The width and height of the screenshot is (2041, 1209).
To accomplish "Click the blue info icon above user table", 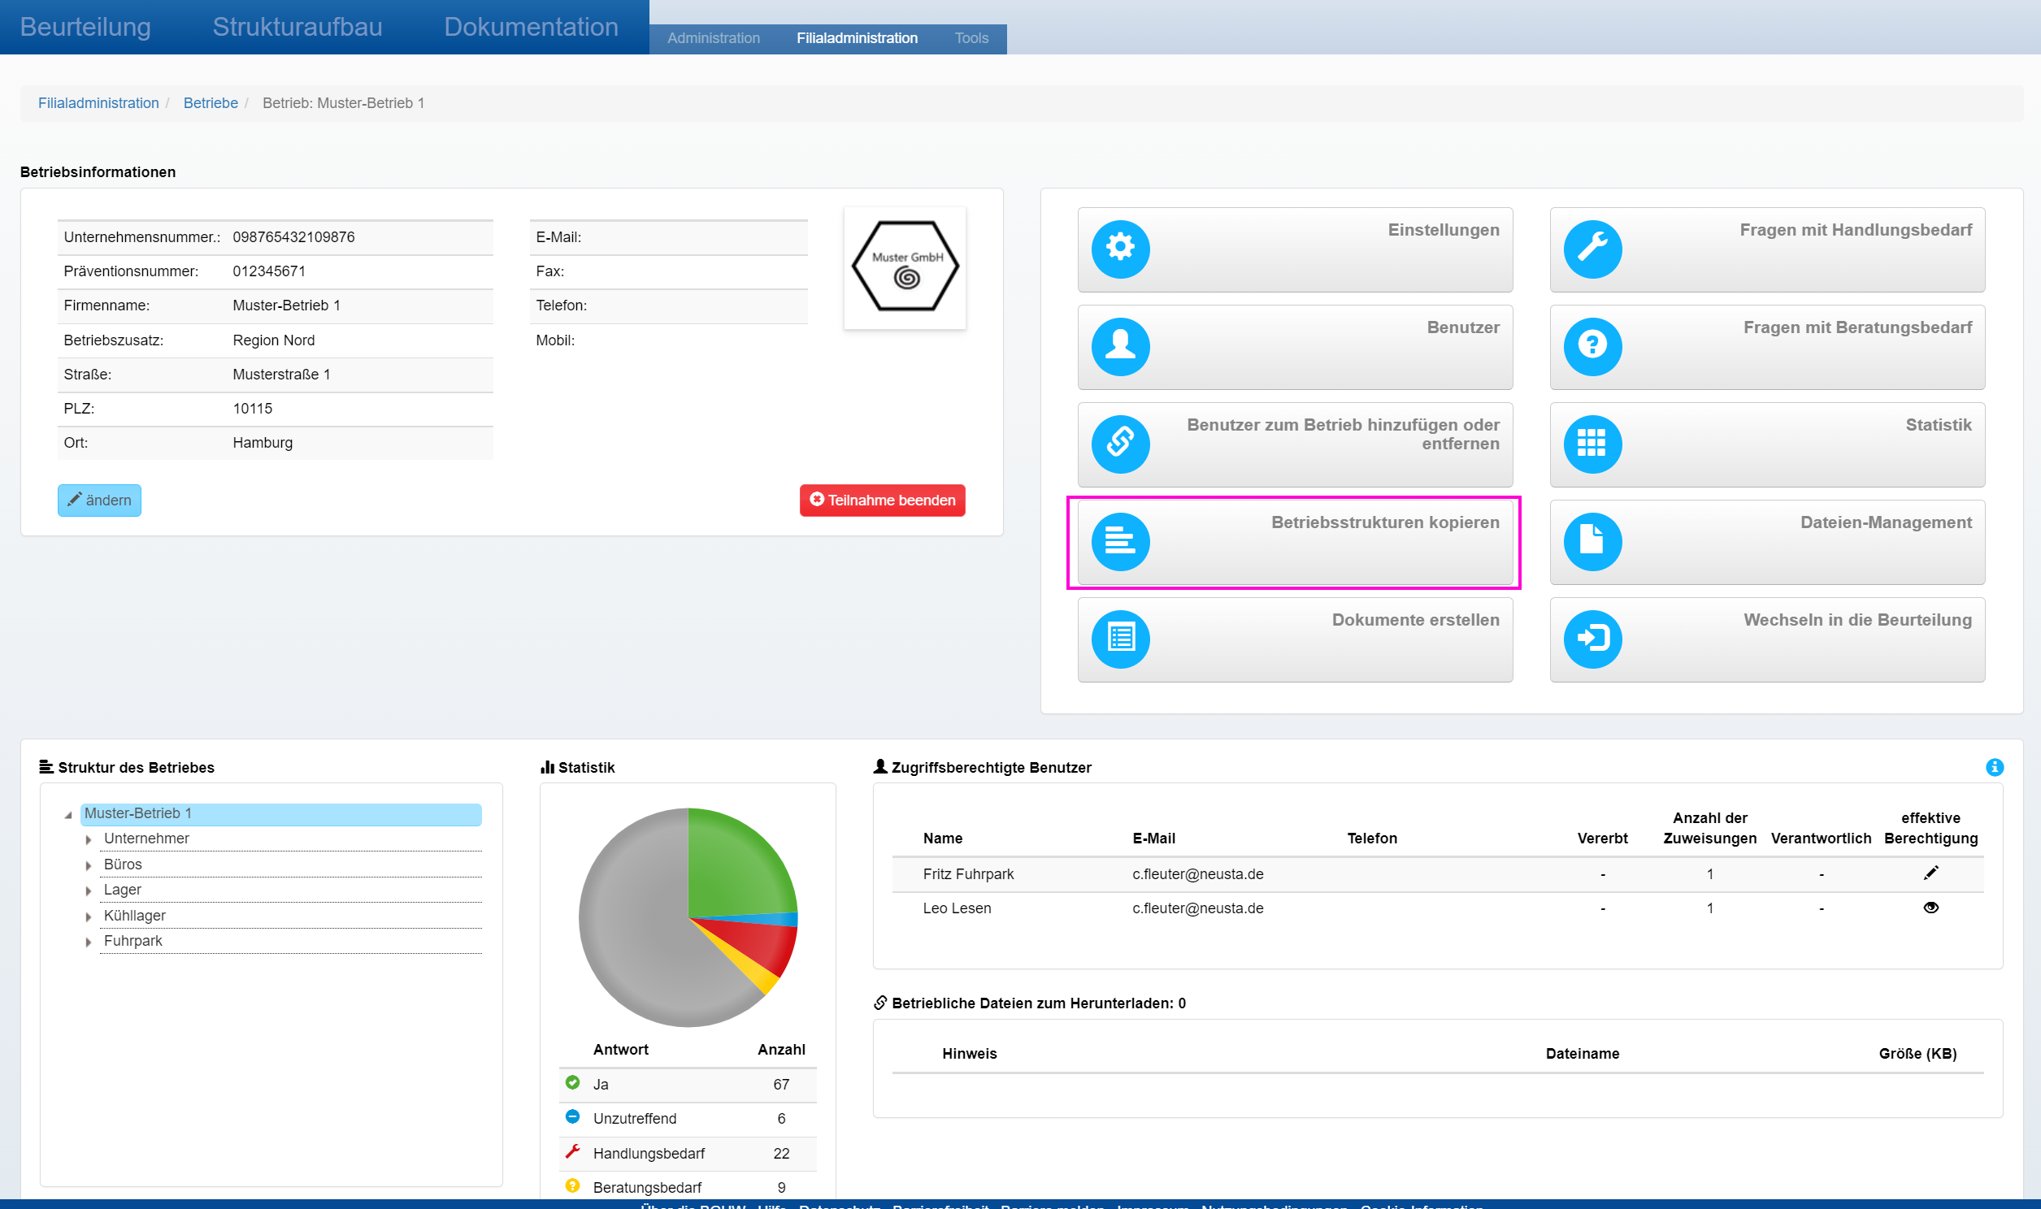I will [x=1994, y=767].
